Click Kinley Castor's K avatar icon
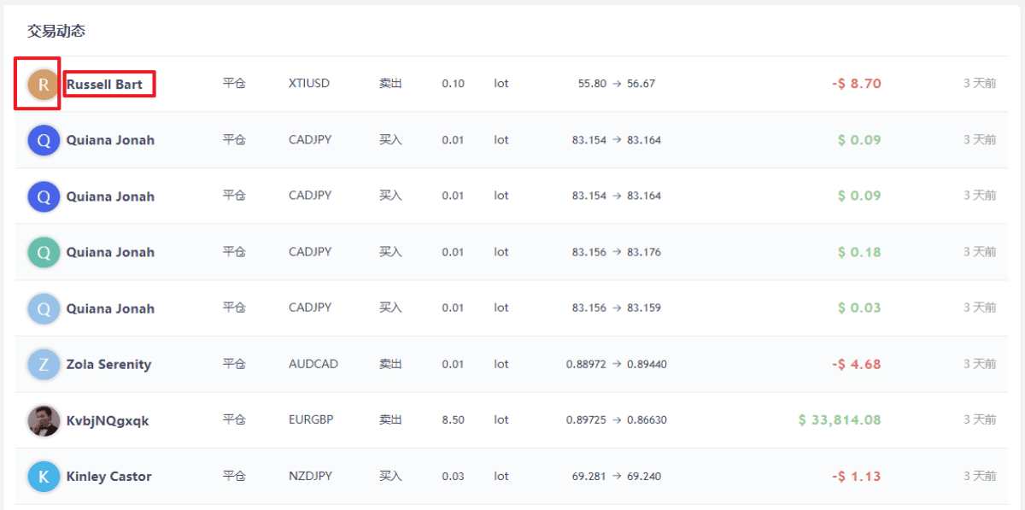The width and height of the screenshot is (1025, 510). [44, 477]
